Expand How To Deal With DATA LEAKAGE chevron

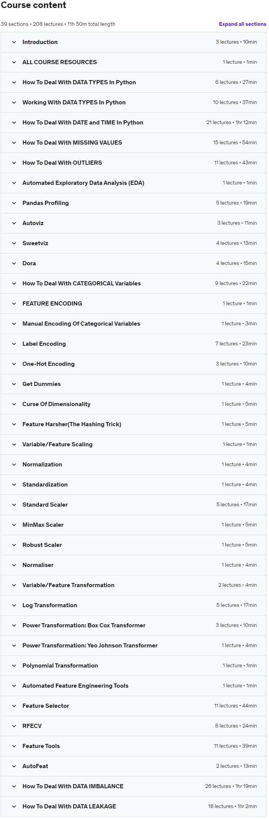click(x=14, y=806)
